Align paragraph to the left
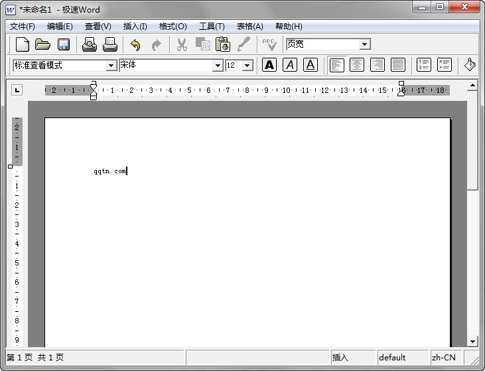This screenshot has width=485, height=371. click(336, 65)
